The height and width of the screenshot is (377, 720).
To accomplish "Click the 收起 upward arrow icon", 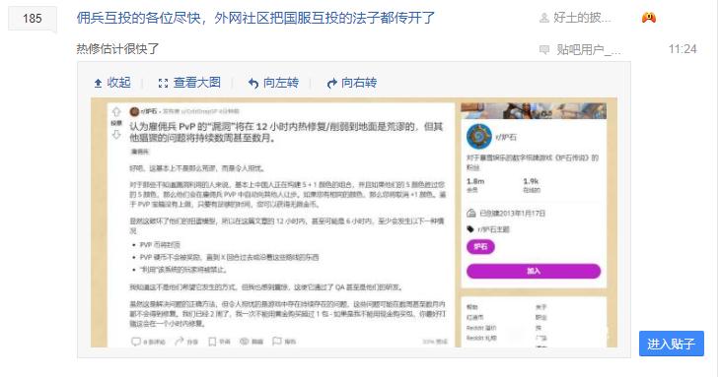I will pos(98,83).
